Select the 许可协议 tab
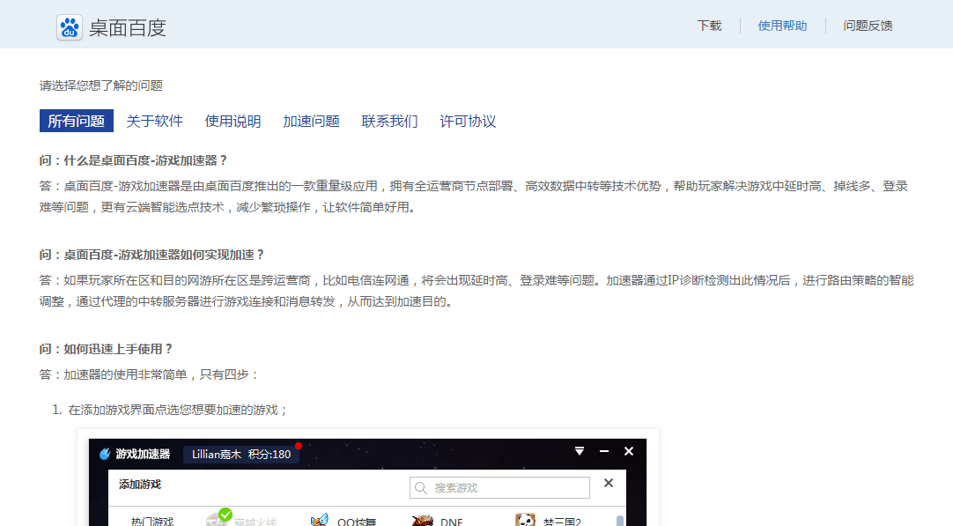 (469, 121)
